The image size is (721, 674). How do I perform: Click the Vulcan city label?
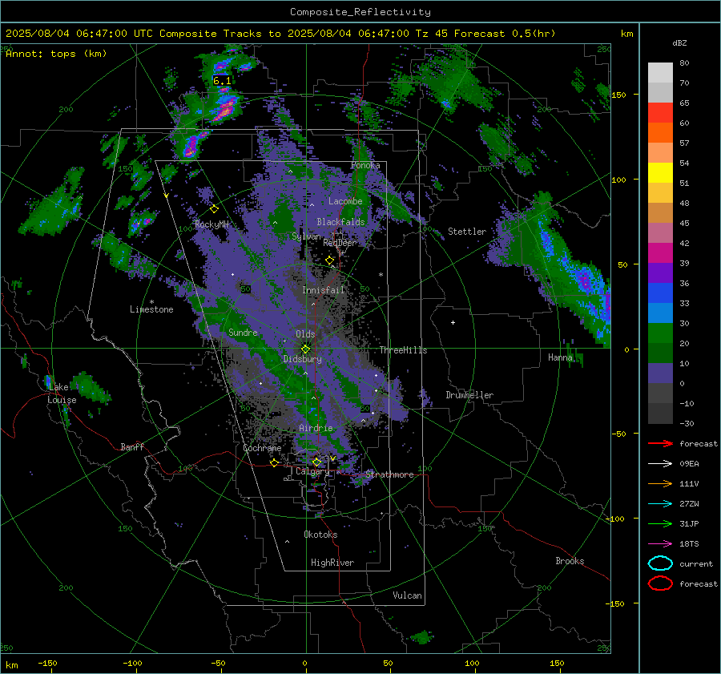click(x=408, y=595)
